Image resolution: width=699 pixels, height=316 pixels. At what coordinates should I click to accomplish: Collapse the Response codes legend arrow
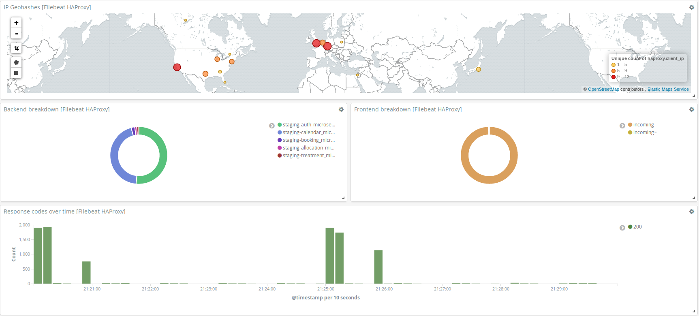(622, 228)
